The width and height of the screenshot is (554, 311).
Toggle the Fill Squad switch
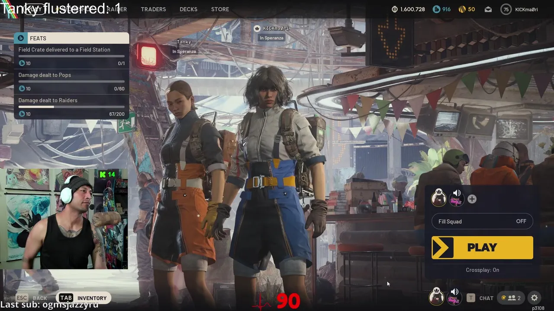tap(482, 222)
